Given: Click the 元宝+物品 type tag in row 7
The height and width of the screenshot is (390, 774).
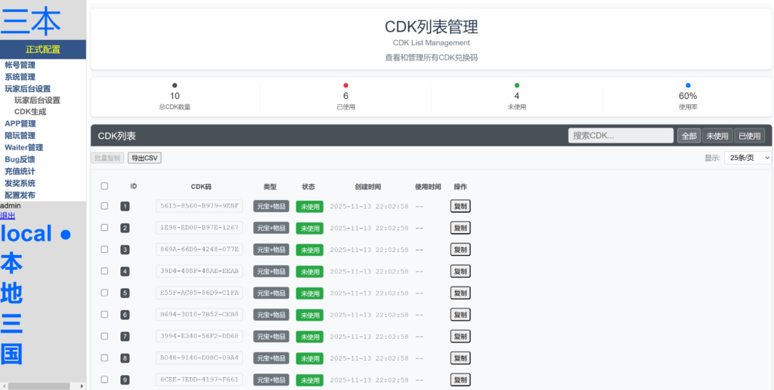Looking at the screenshot, I should [x=271, y=336].
